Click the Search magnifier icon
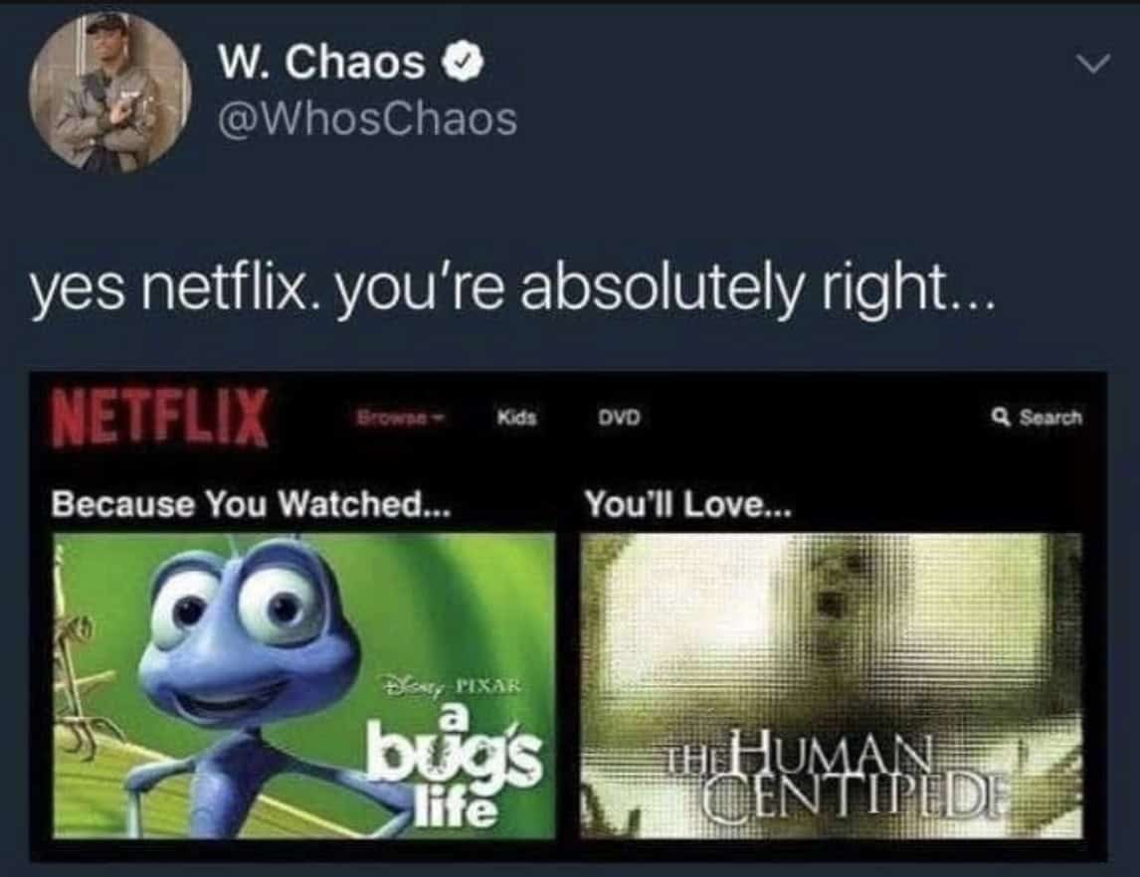 tap(1001, 417)
